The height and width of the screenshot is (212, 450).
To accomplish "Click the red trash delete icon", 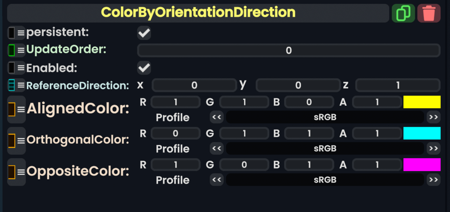I will pyautogui.click(x=429, y=13).
